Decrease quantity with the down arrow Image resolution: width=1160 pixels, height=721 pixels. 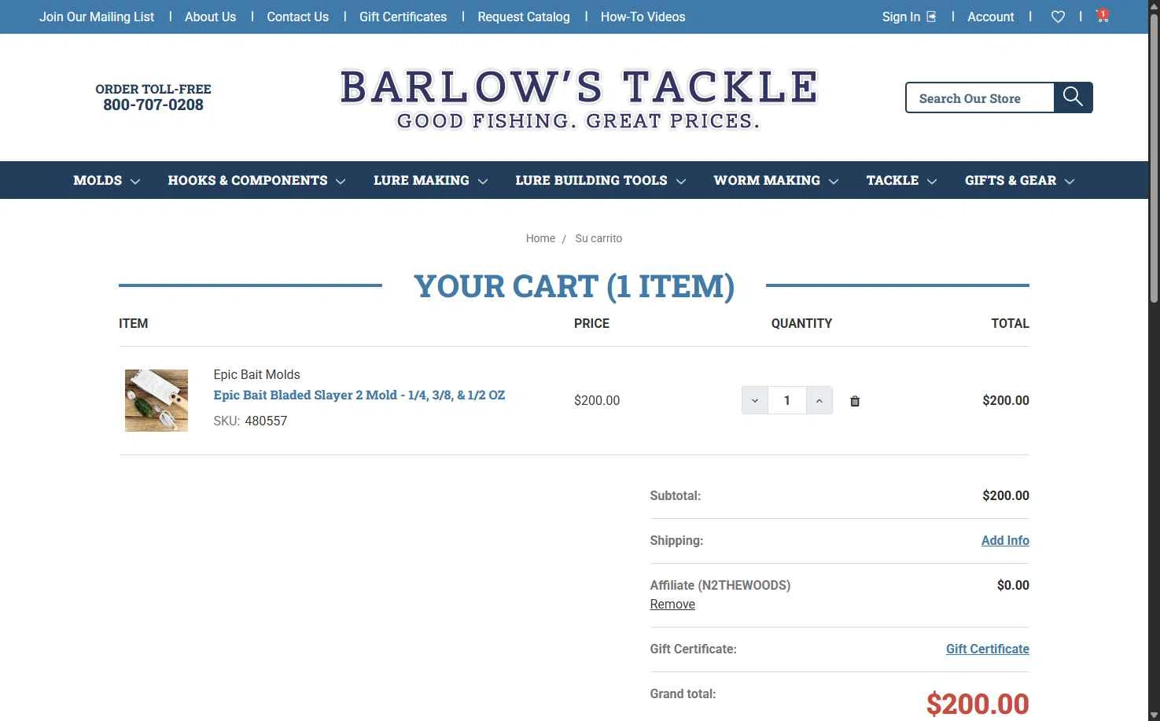755,400
